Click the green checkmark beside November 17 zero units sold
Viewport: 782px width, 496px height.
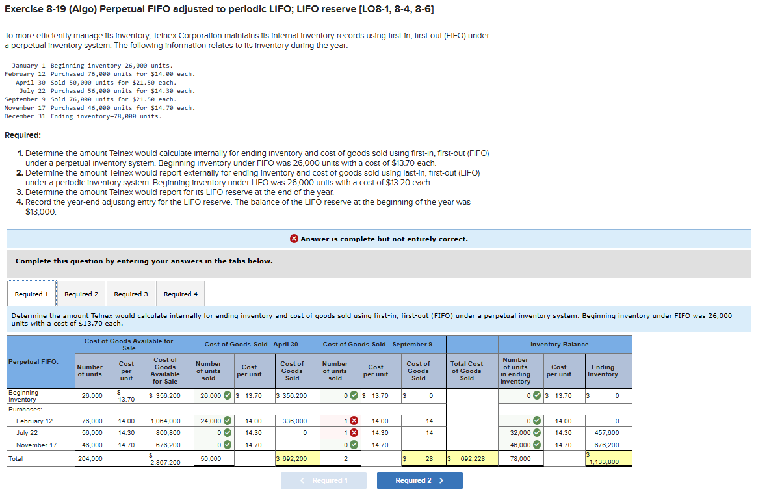pyautogui.click(x=227, y=445)
